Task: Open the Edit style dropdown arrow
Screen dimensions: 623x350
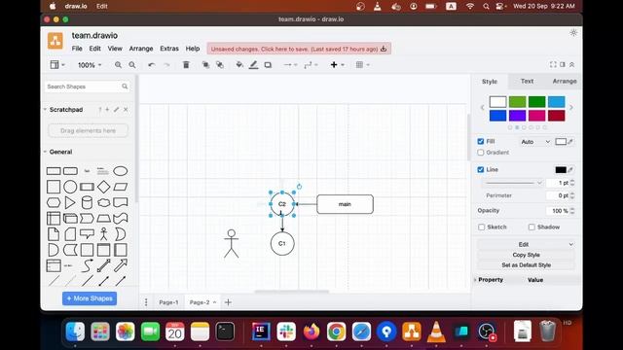Action: coord(571,244)
